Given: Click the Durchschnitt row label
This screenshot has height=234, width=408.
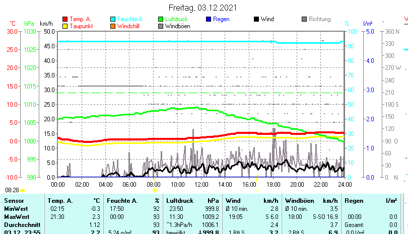Looking at the screenshot, I should 21,224.
